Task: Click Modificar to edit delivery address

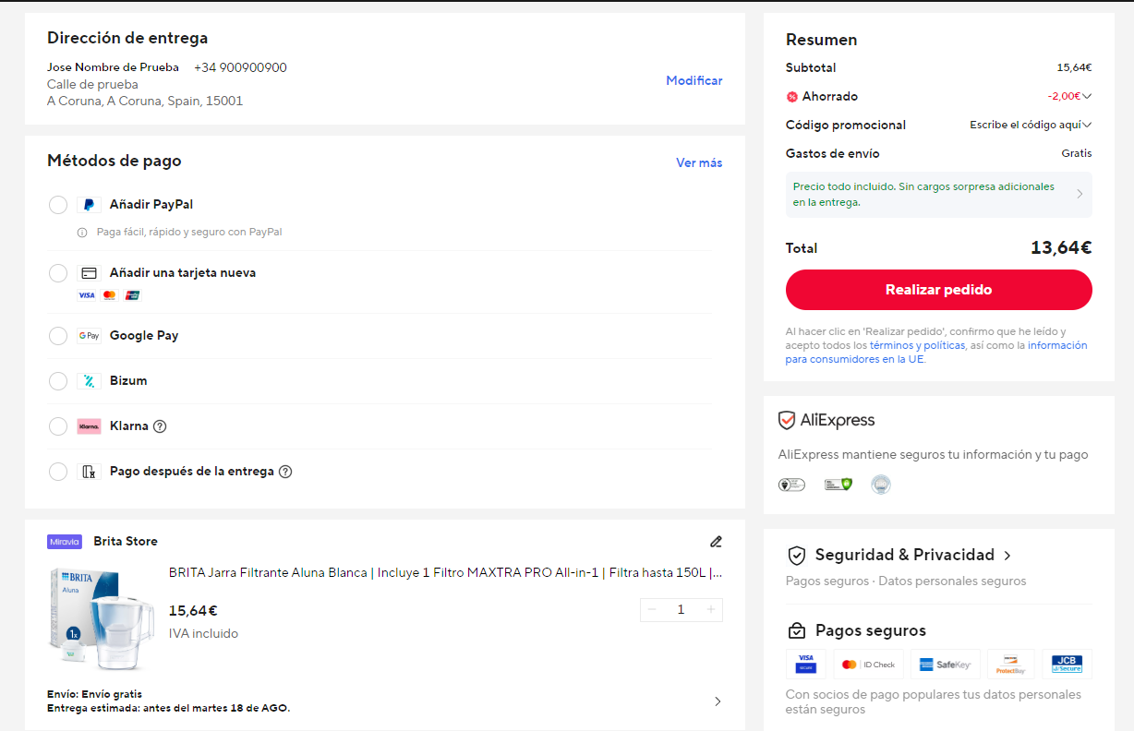Action: 694,81
